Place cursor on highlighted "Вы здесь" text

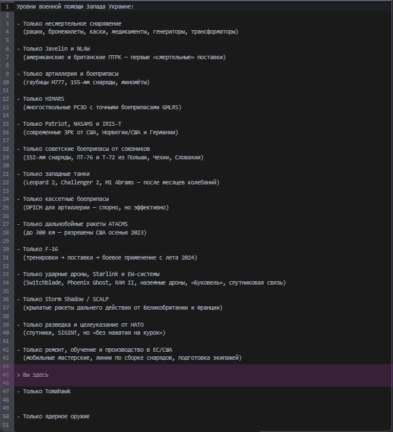click(36, 375)
